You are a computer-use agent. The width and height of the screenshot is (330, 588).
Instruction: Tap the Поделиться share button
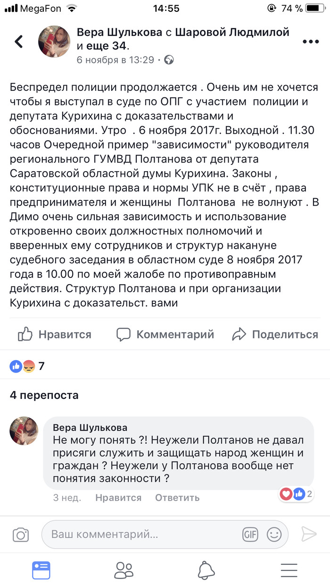pyautogui.click(x=275, y=335)
